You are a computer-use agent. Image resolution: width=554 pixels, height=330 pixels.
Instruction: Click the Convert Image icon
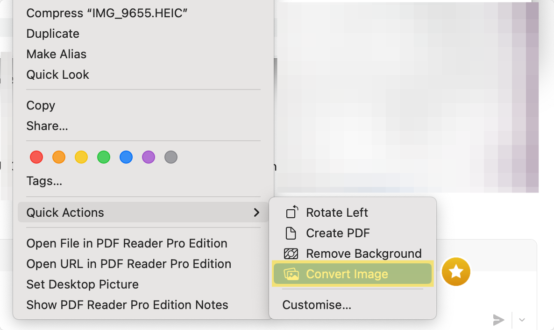[291, 274]
